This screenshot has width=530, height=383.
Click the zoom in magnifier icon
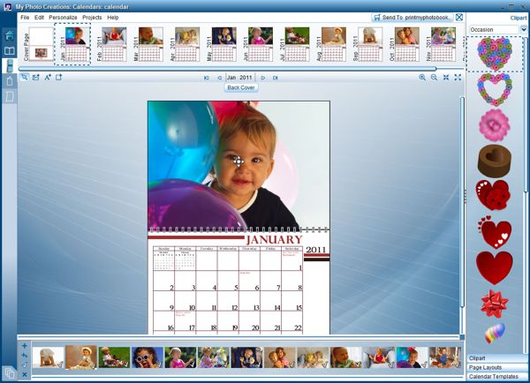click(x=422, y=78)
